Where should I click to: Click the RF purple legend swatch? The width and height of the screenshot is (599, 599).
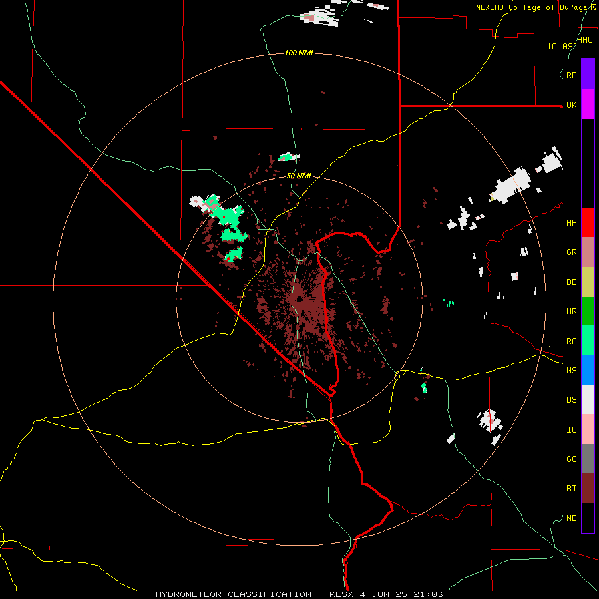tap(588, 75)
